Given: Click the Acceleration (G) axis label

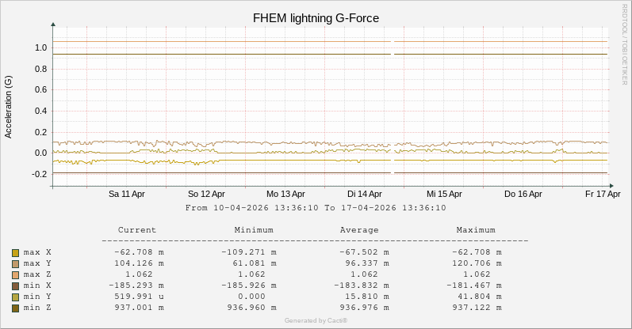Looking at the screenshot, I should [x=9, y=107].
